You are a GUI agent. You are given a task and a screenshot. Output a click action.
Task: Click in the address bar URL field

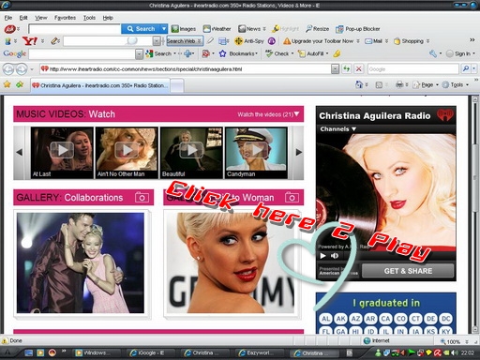point(185,69)
